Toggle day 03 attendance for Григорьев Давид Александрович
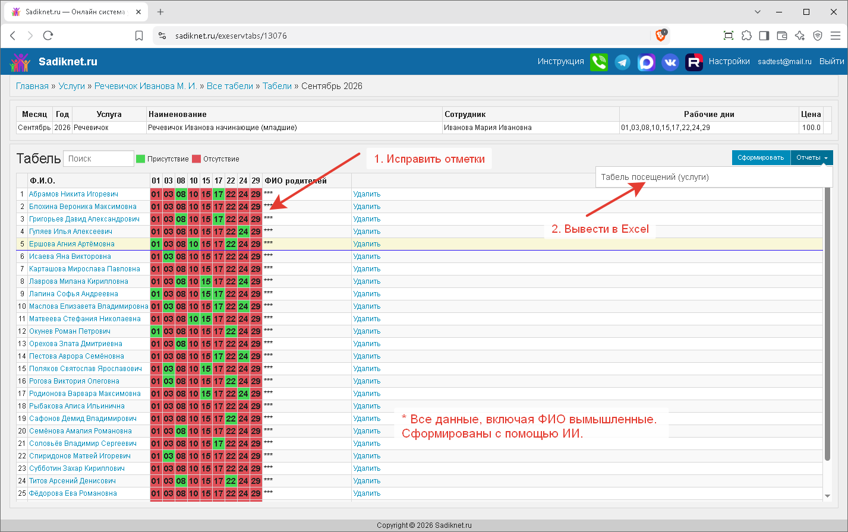This screenshot has height=532, width=848. (169, 219)
